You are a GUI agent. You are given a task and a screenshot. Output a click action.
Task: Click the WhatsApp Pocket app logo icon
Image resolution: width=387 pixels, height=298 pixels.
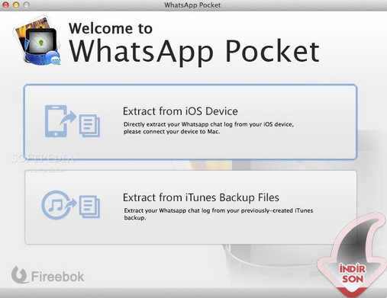37,40
